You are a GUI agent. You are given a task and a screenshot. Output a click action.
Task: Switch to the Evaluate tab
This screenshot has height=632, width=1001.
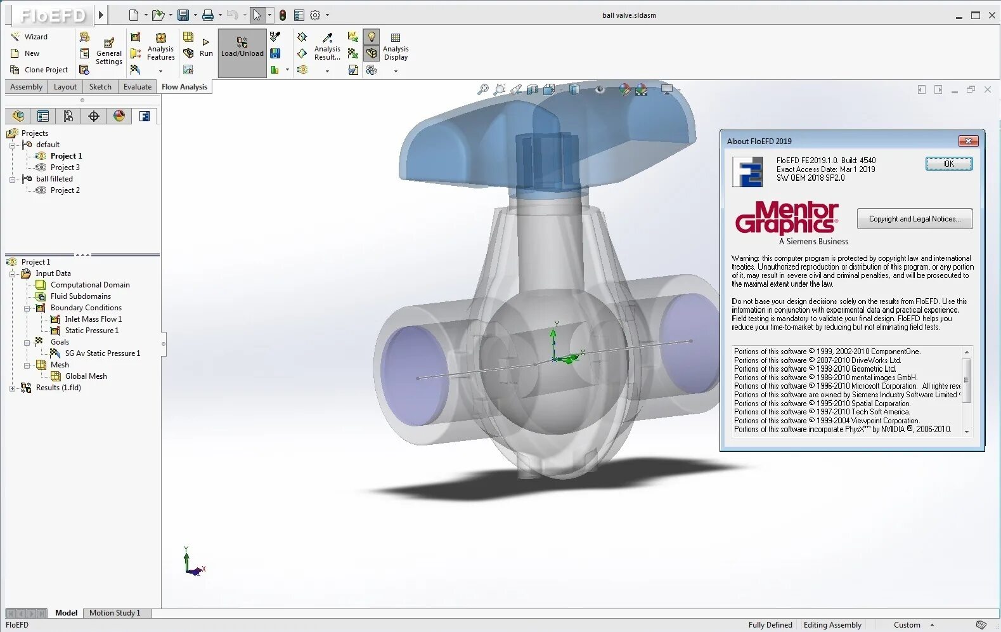click(138, 87)
